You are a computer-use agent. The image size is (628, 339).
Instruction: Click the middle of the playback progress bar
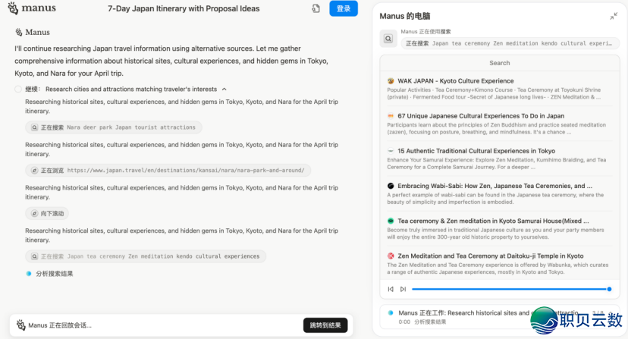tap(510, 289)
